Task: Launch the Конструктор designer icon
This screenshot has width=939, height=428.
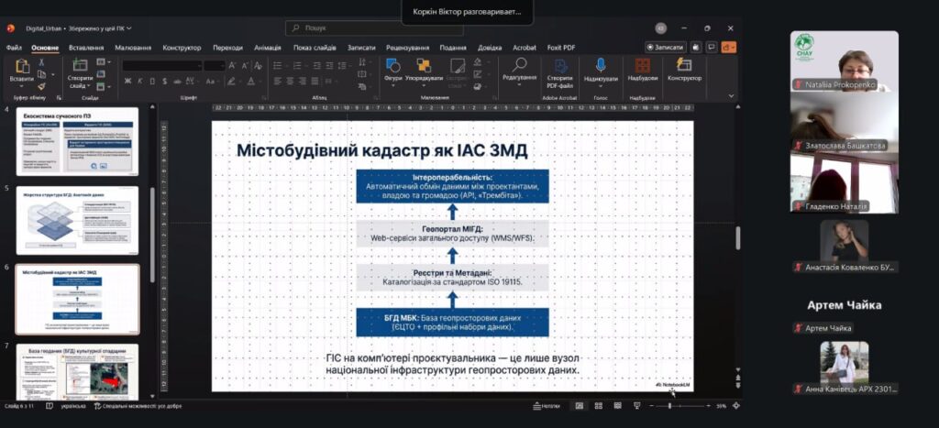Action: pos(684,67)
